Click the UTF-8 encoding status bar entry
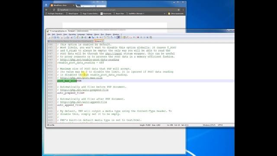 (220, 125)
